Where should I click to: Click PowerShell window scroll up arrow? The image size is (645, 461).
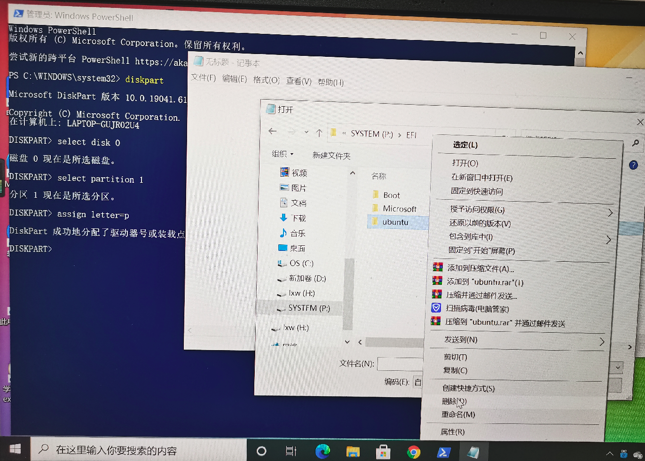[580, 53]
